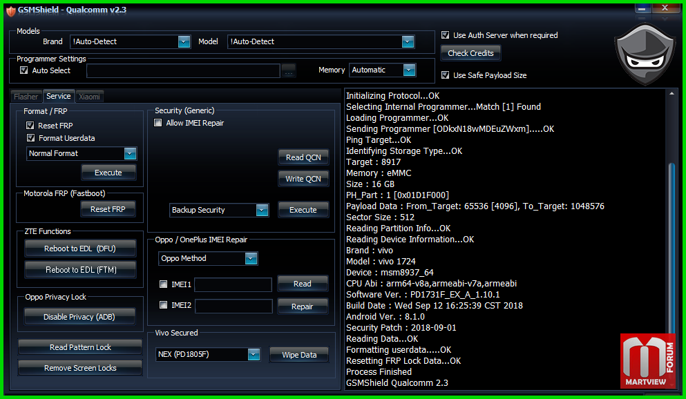Click the log scrollbar thumb
This screenshot has width=686, height=399.
(x=671, y=249)
